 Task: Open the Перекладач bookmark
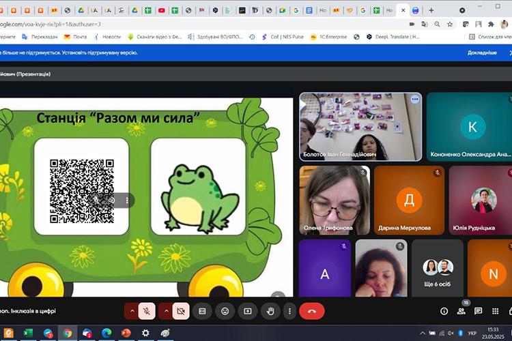40,37
